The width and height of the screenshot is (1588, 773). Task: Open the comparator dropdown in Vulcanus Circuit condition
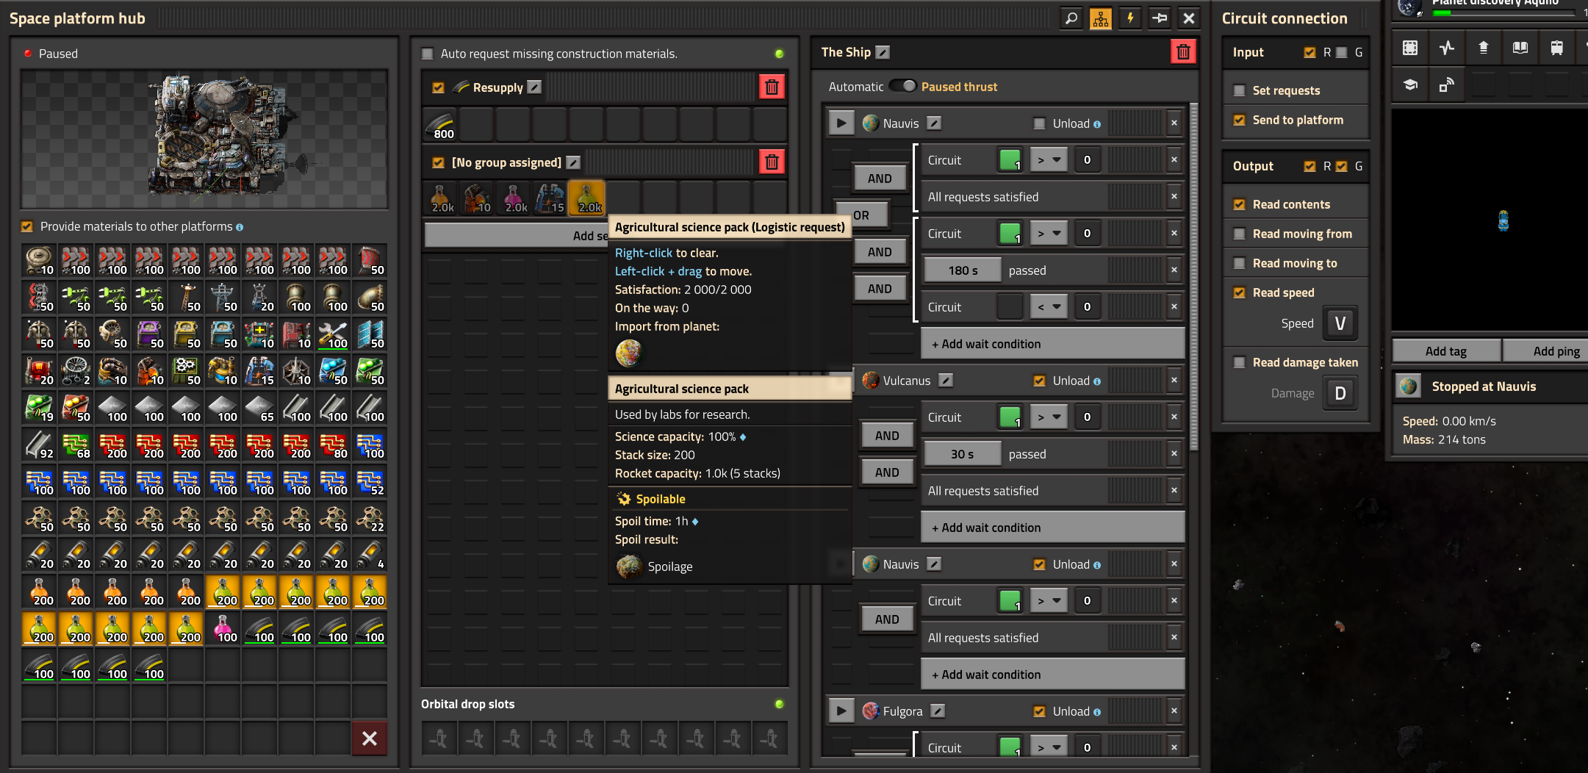[1049, 417]
